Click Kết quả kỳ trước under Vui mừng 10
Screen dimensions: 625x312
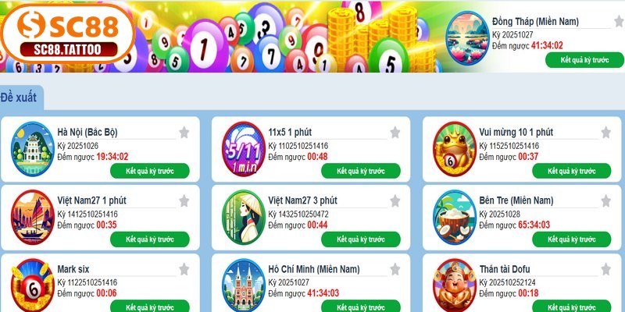pyautogui.click(x=572, y=171)
